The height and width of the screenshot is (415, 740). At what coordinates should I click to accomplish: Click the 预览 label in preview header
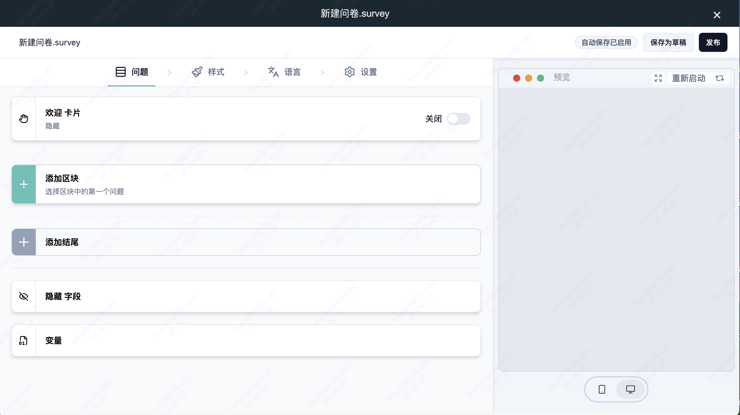pos(562,78)
